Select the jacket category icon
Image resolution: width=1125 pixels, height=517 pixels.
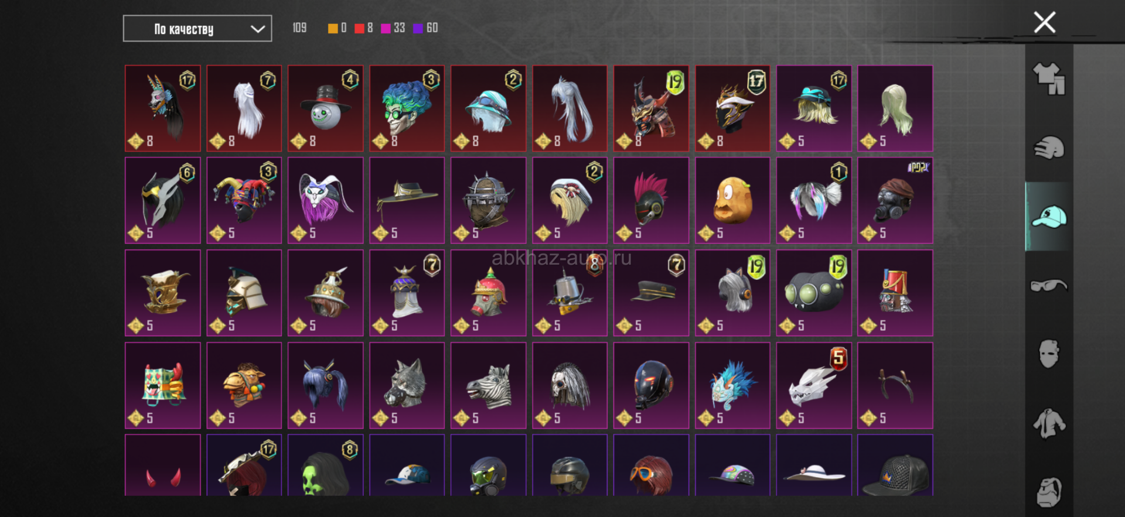click(x=1049, y=423)
